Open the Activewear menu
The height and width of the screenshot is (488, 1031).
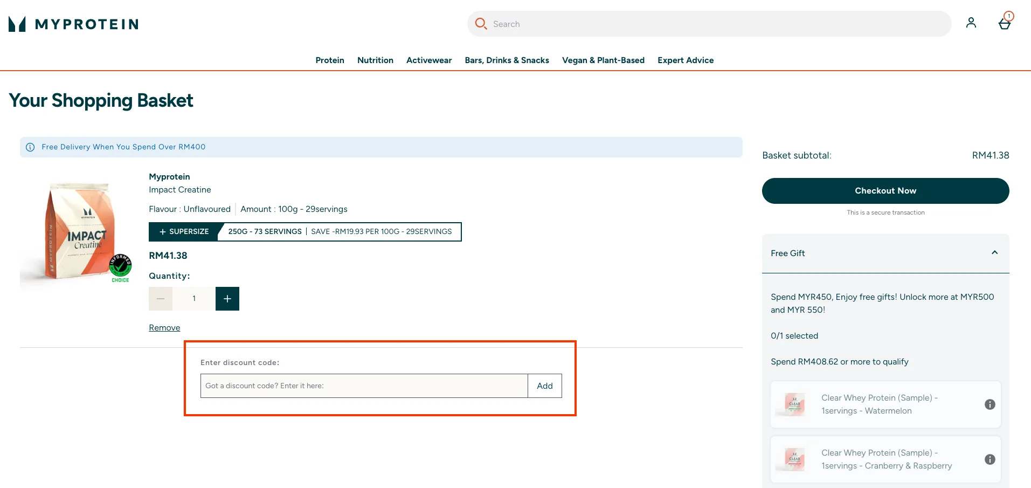point(429,60)
